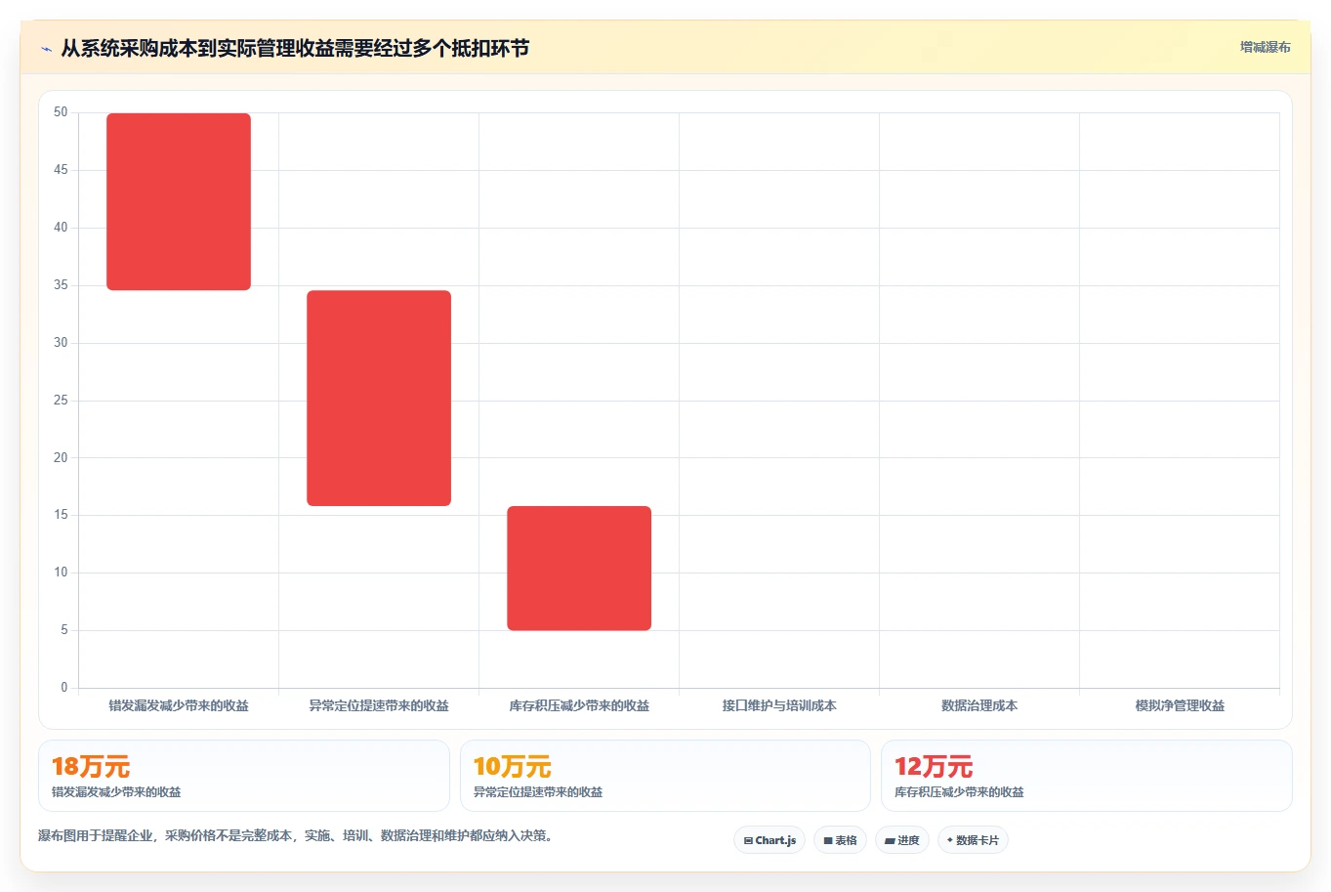Select the 进度 chip
The height and width of the screenshot is (892, 1331).
coord(902,840)
